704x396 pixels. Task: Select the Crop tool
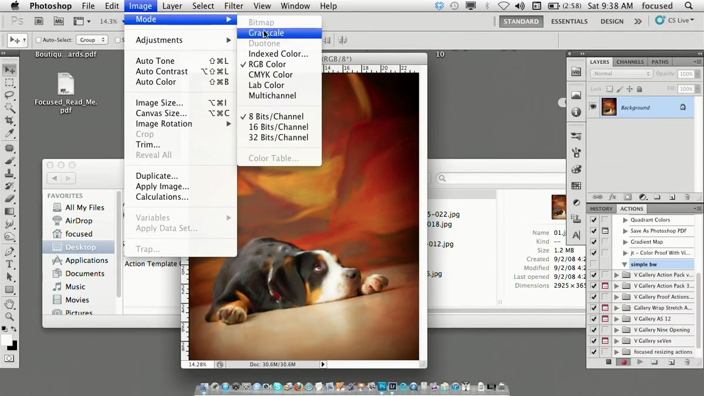pos(10,121)
